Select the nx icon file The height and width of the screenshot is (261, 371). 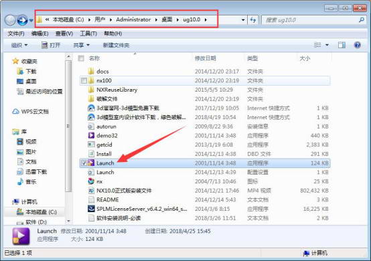91,181
